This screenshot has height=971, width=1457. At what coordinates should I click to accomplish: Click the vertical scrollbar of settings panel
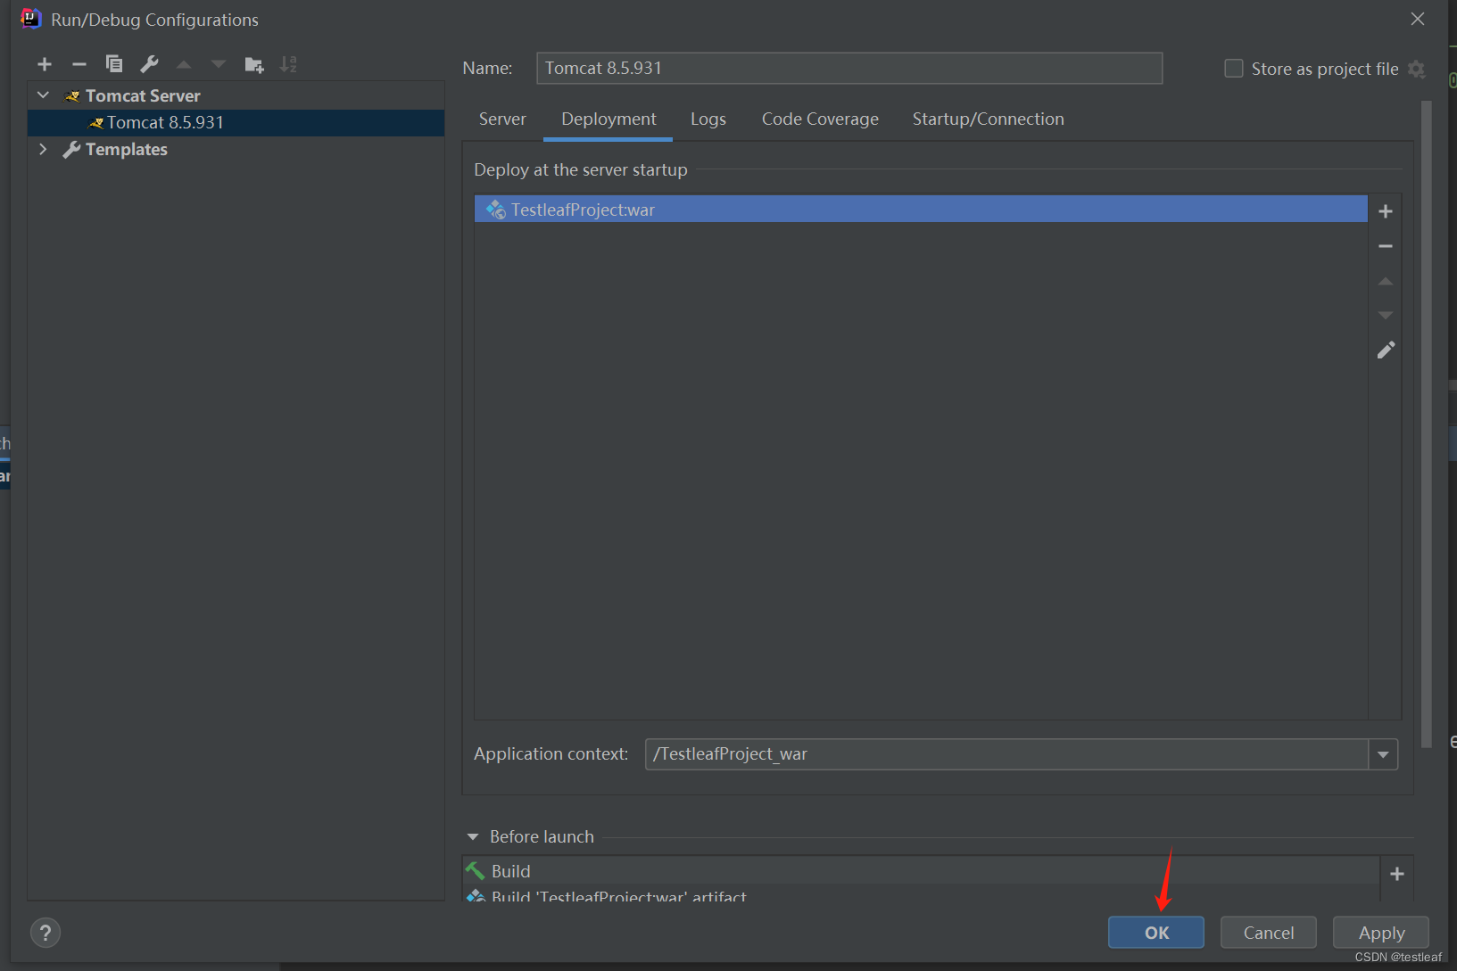(x=1426, y=424)
